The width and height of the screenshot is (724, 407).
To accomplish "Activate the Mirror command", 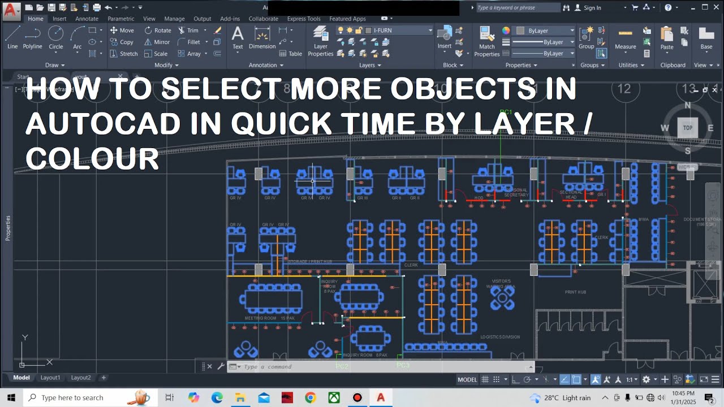I will point(157,42).
